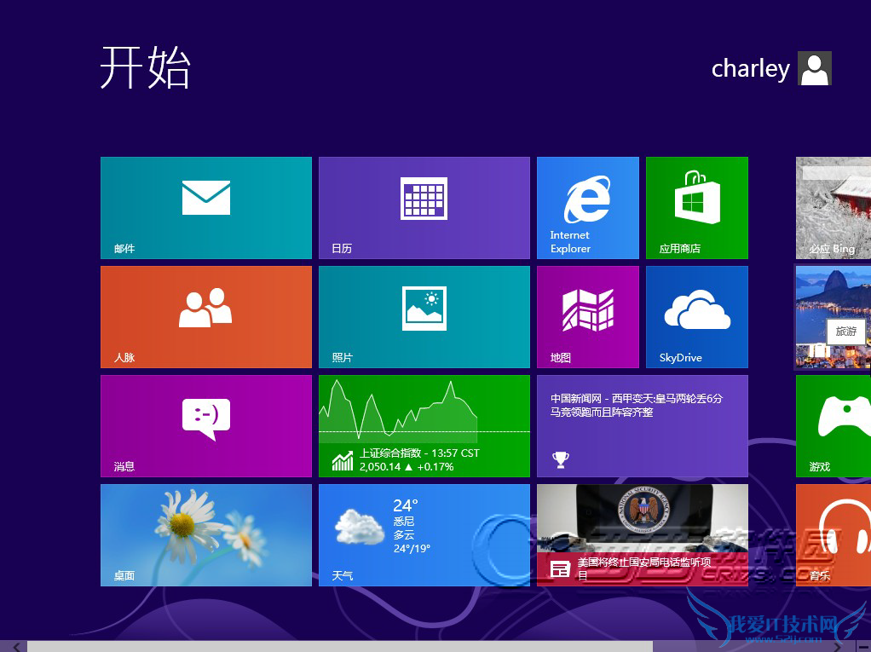Viewport: 871px width, 652px height.
Task: Open the Music (音乐) tile
Action: [x=834, y=535]
